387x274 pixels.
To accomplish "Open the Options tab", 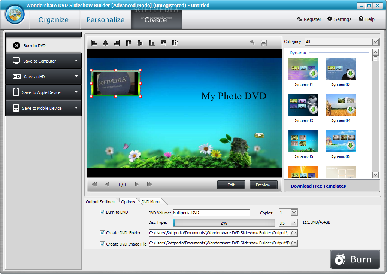I will tap(128, 202).
